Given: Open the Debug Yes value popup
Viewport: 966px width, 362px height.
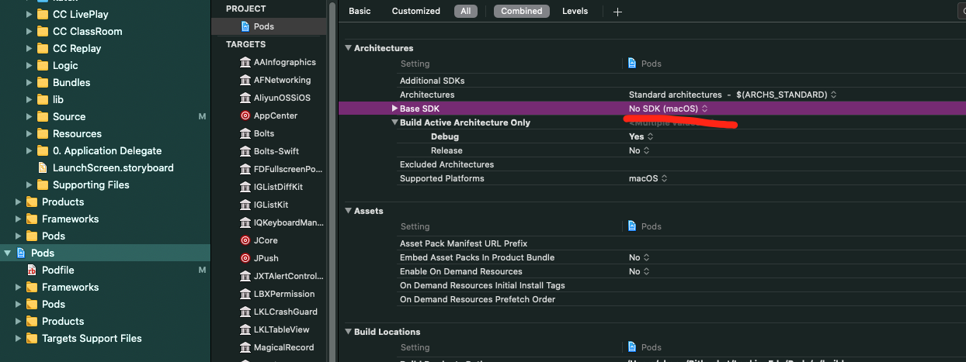Looking at the screenshot, I should (x=641, y=136).
